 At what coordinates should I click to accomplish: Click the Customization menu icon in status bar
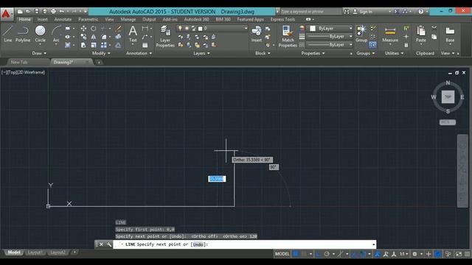pyautogui.click(x=467, y=254)
